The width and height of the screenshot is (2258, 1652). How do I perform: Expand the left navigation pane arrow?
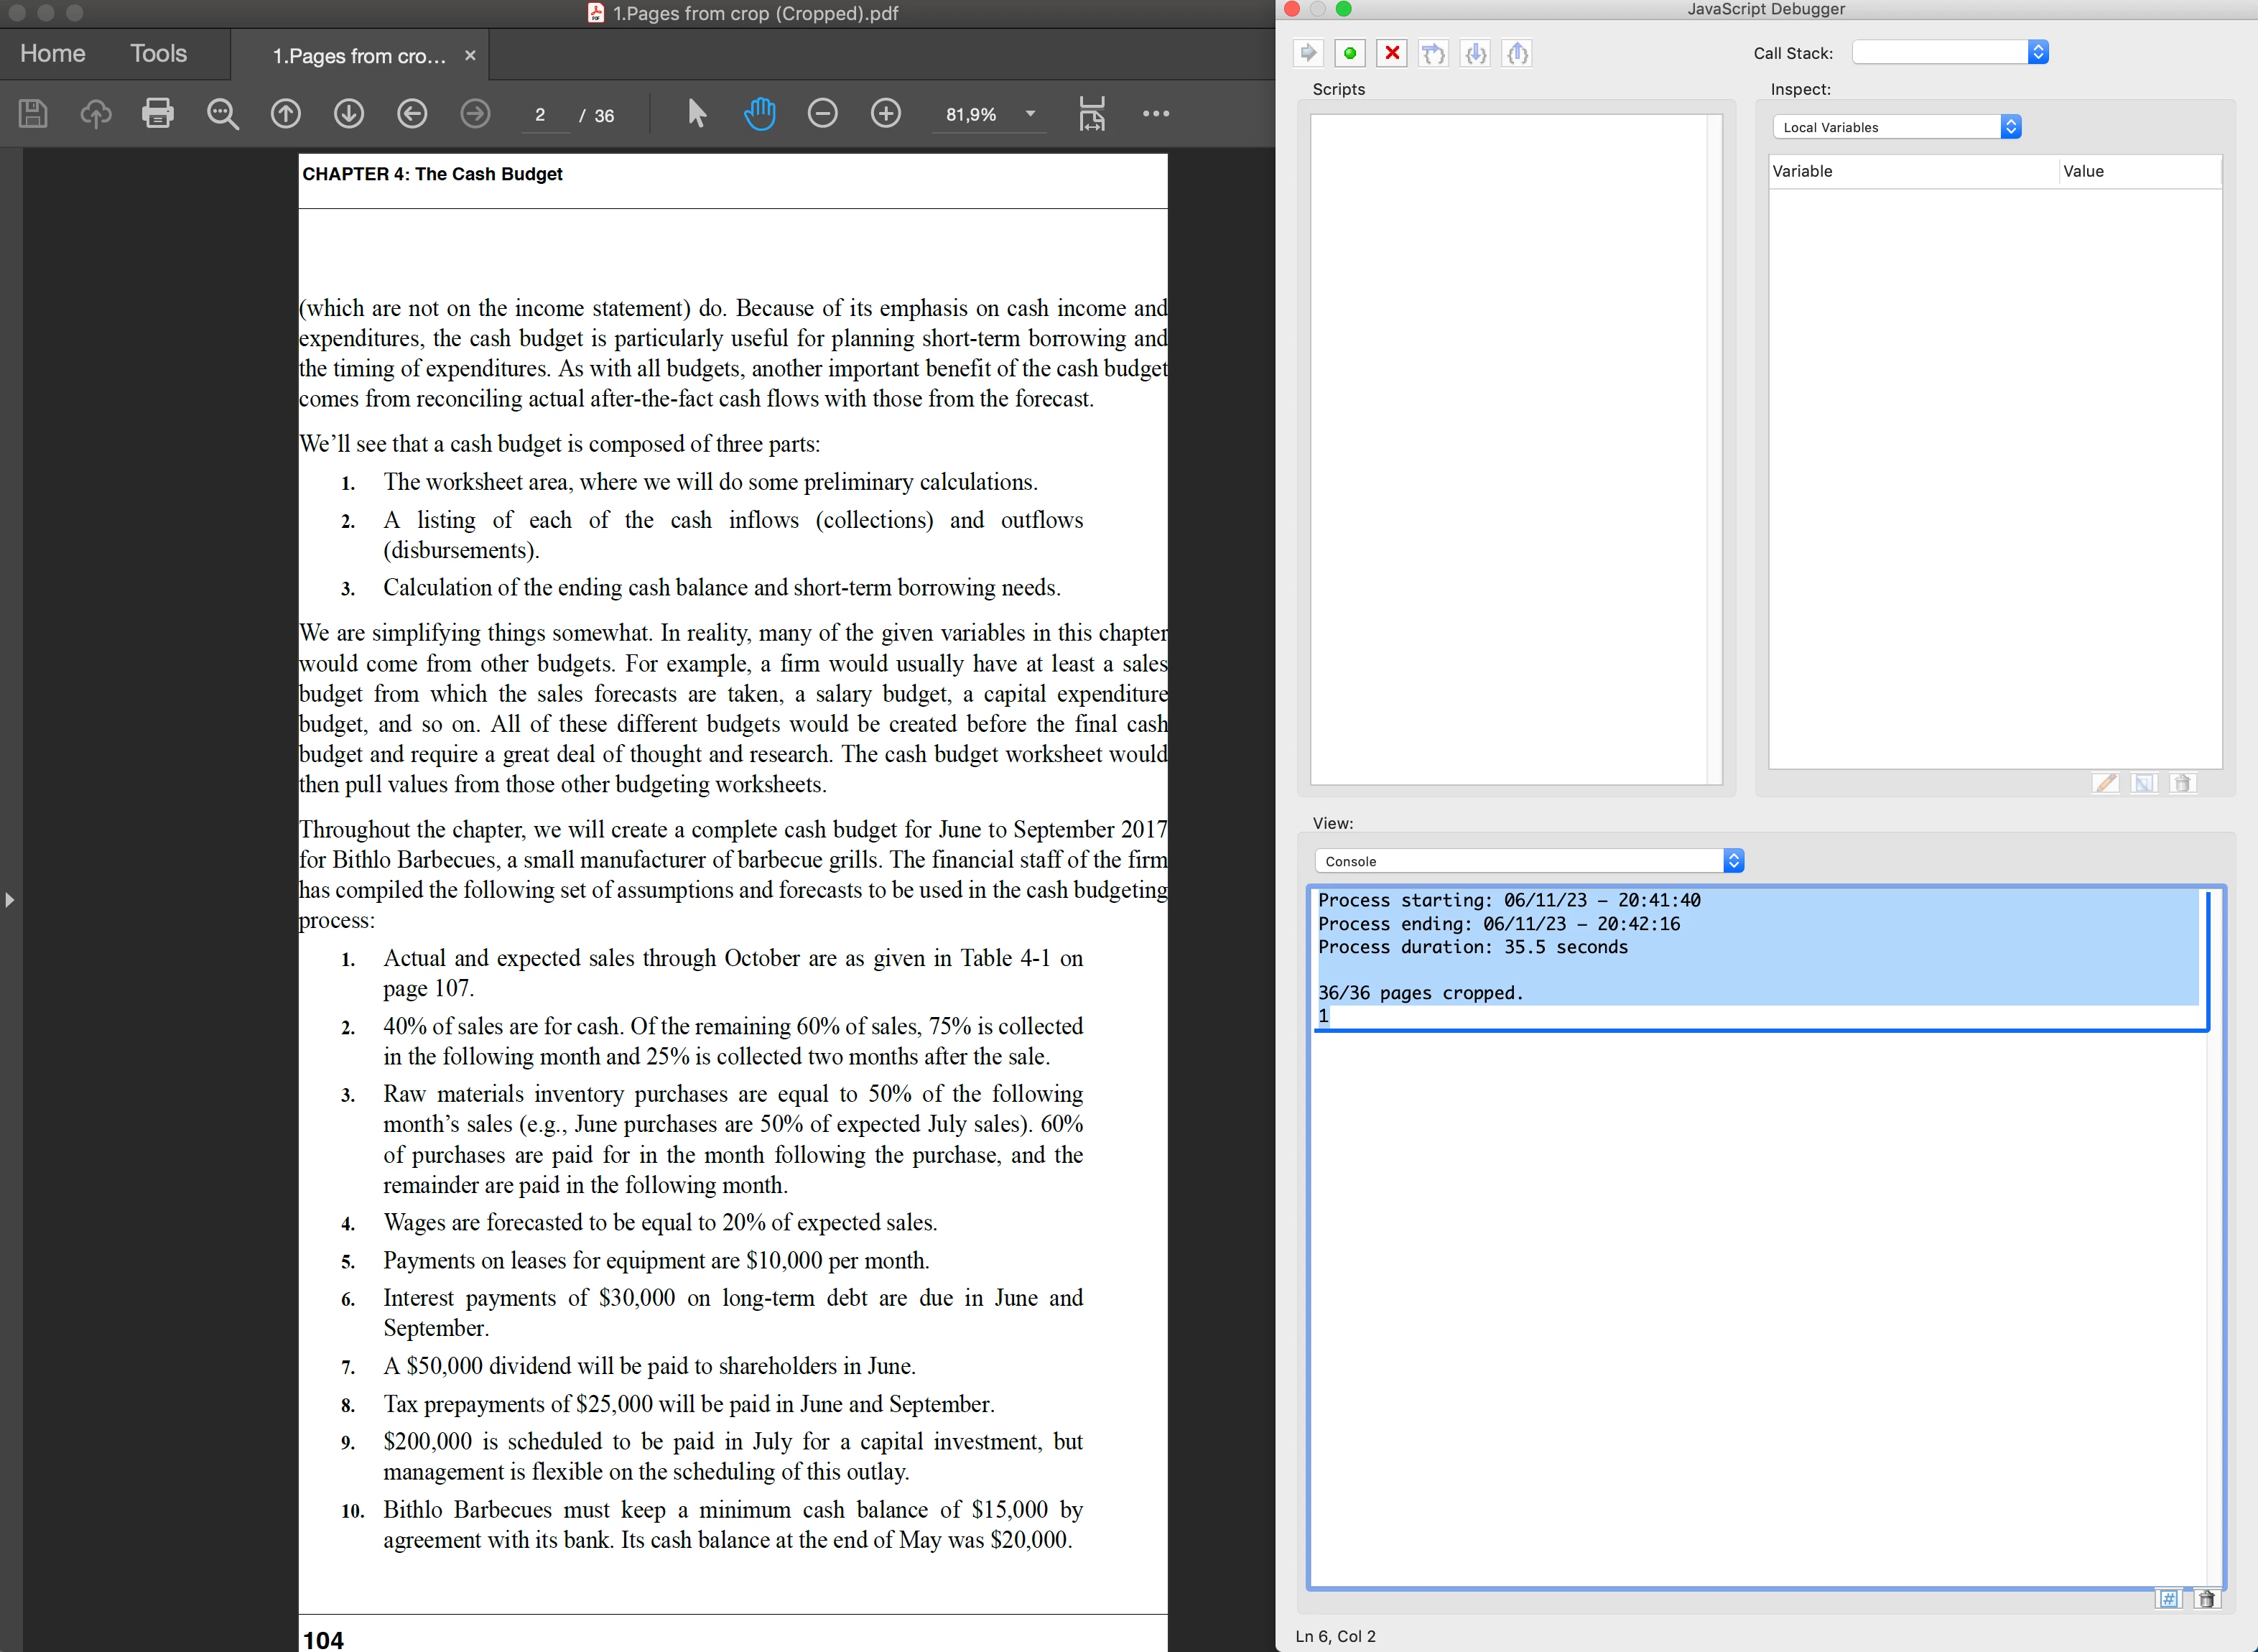pyautogui.click(x=10, y=899)
